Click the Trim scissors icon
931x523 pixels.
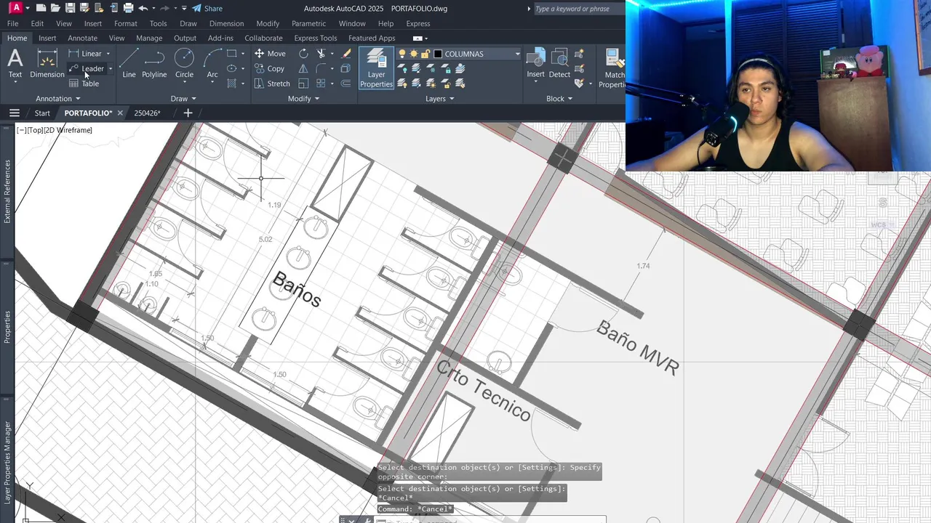pyautogui.click(x=321, y=54)
